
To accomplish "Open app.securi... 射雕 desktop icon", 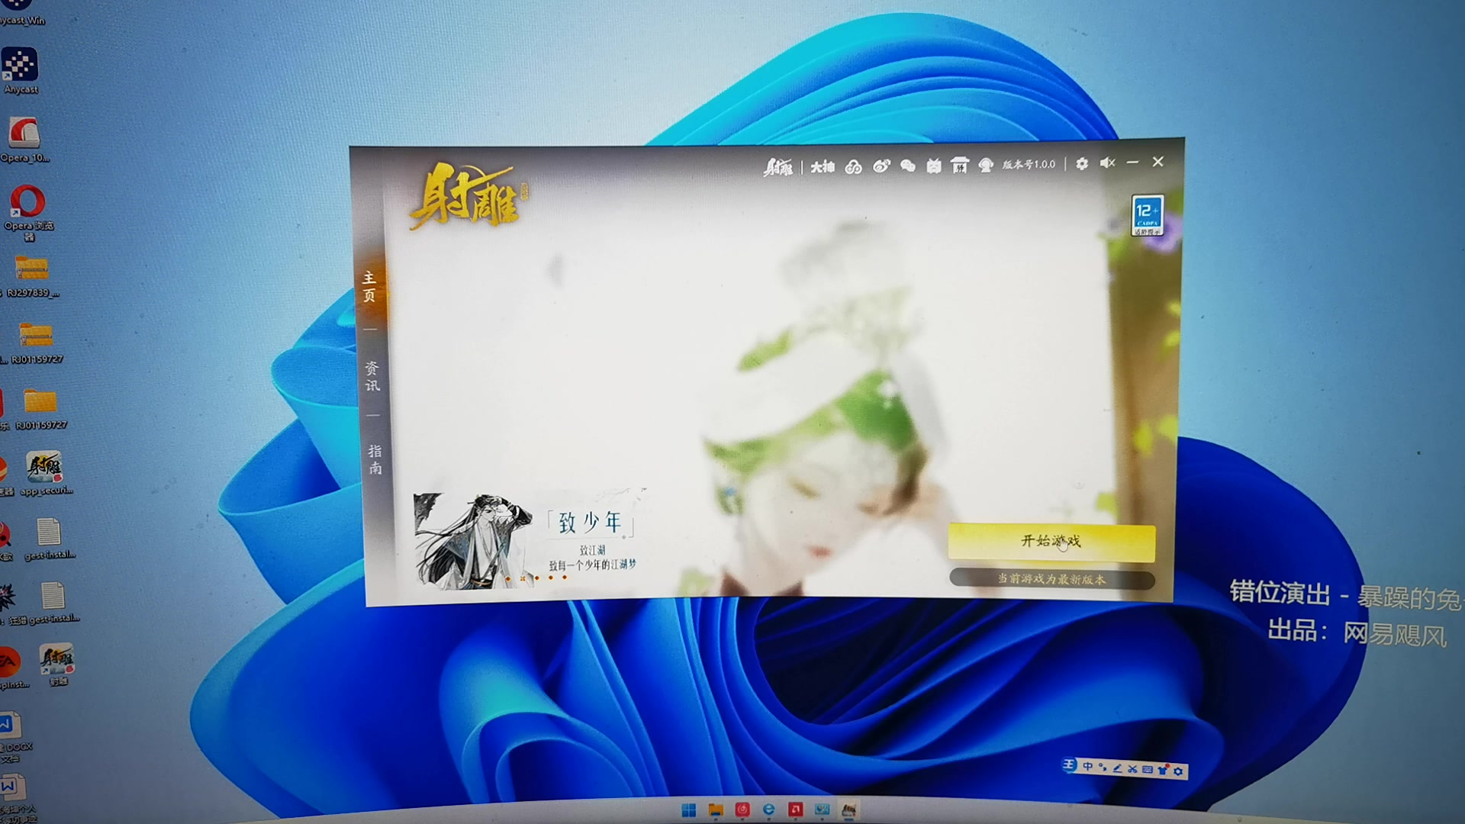I will coord(45,473).
